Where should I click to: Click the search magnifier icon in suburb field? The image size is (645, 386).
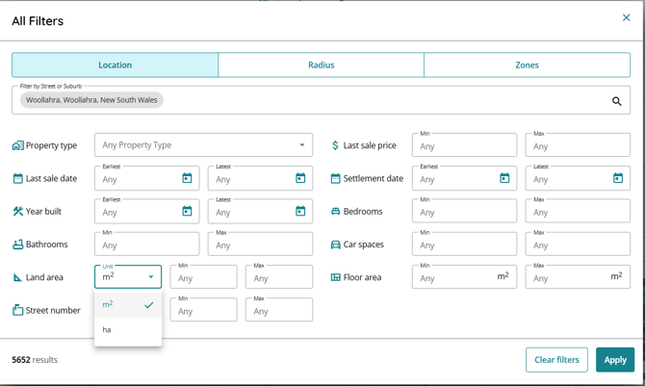[617, 101]
